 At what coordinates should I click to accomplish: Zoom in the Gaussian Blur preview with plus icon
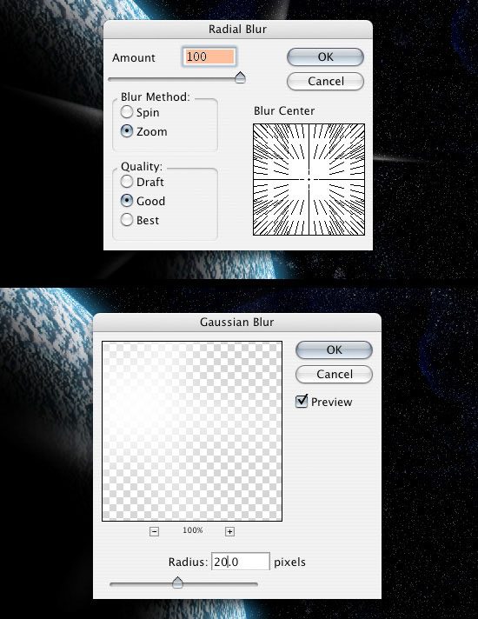click(x=229, y=531)
